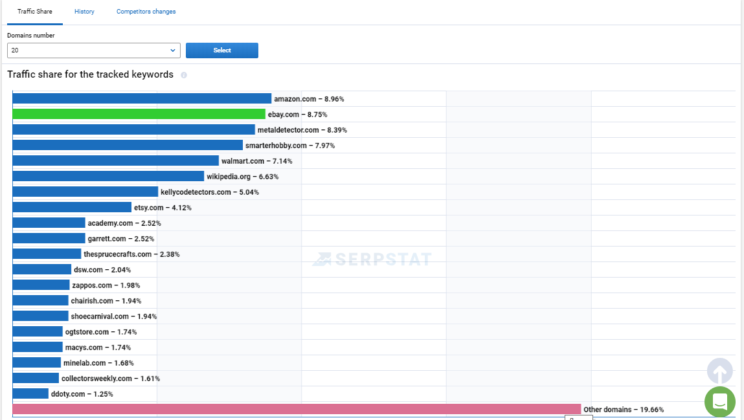Click the ogtstore.com – 1.74% label

tap(101, 332)
